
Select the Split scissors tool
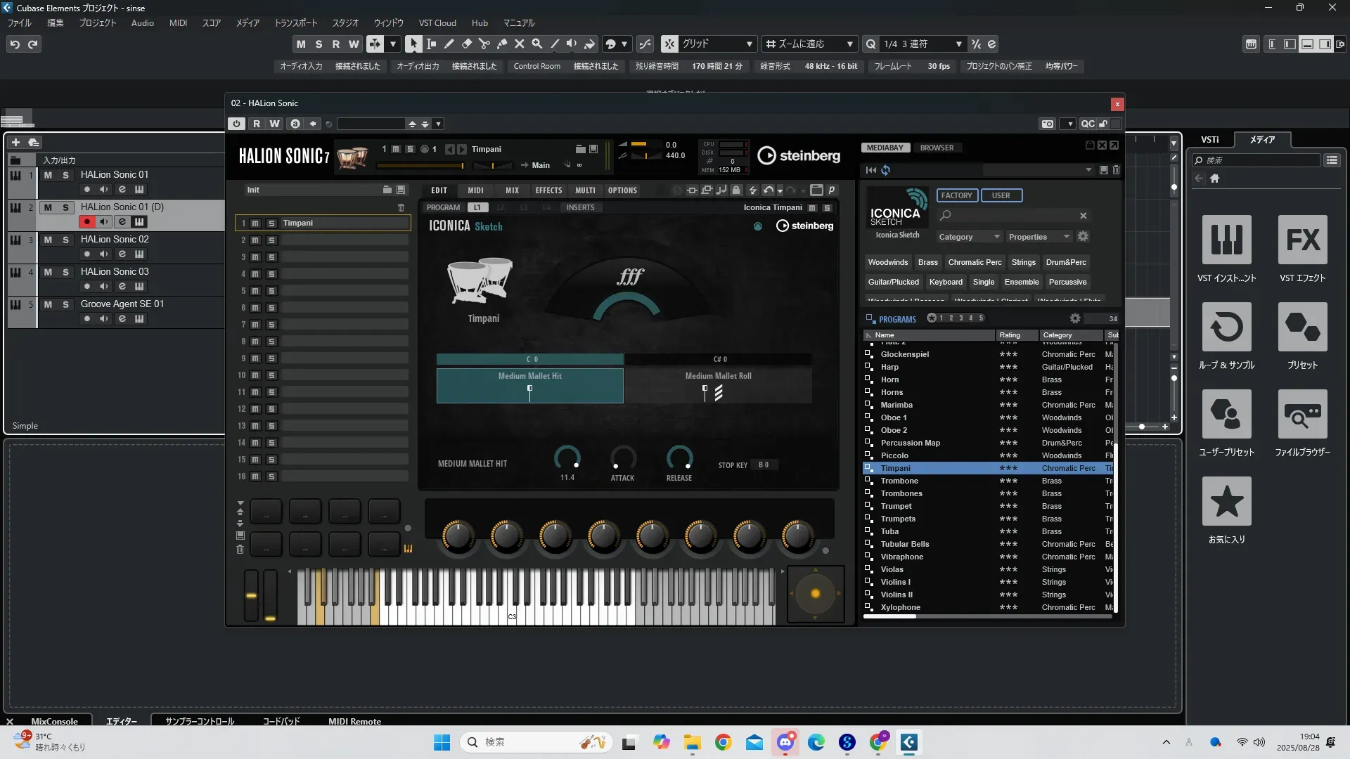484,44
